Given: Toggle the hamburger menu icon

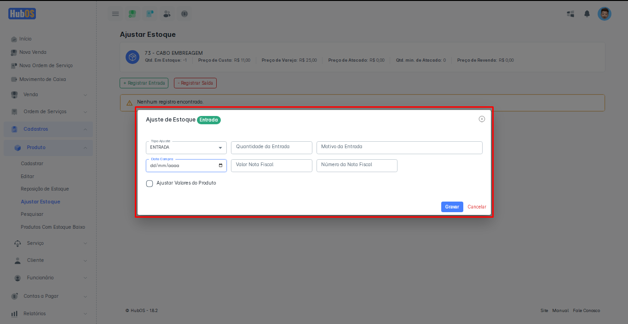Looking at the screenshot, I should [115, 14].
